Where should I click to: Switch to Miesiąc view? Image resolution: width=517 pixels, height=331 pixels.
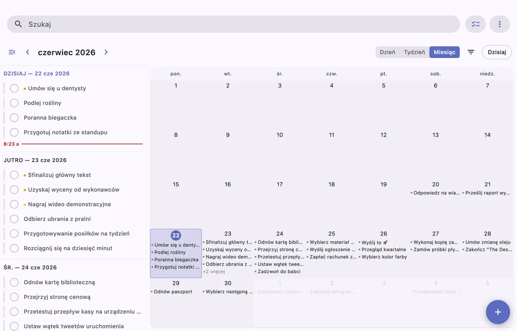coord(445,52)
